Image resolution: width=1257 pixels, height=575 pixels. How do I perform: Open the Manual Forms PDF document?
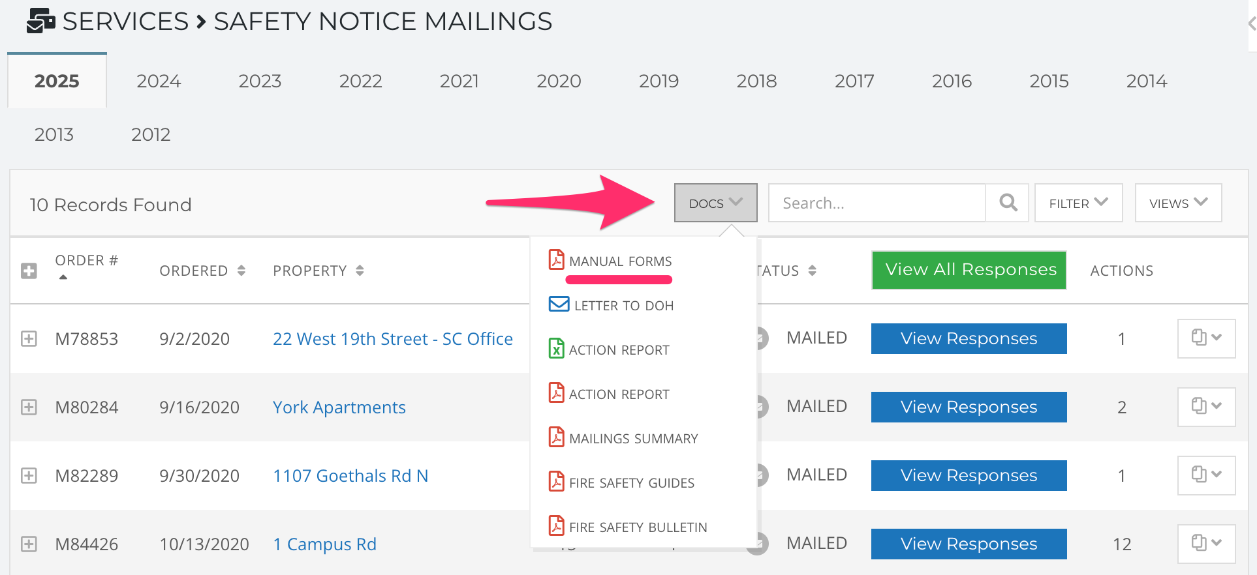[x=610, y=261]
